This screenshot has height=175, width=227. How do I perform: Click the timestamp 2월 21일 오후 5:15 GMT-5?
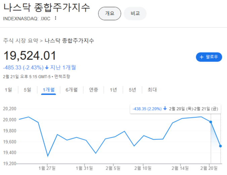[27, 77]
